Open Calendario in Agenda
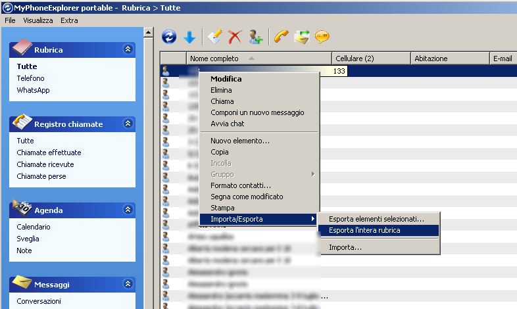Image resolution: width=517 pixels, height=309 pixels. tap(34, 227)
